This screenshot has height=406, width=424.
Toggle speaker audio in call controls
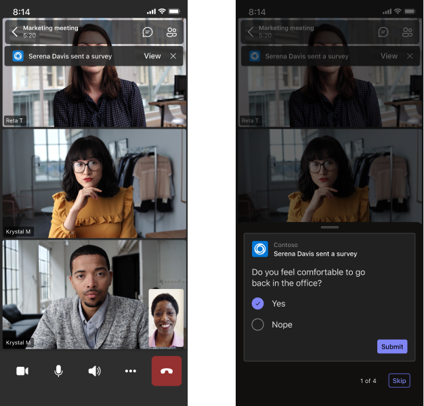pyautogui.click(x=94, y=371)
